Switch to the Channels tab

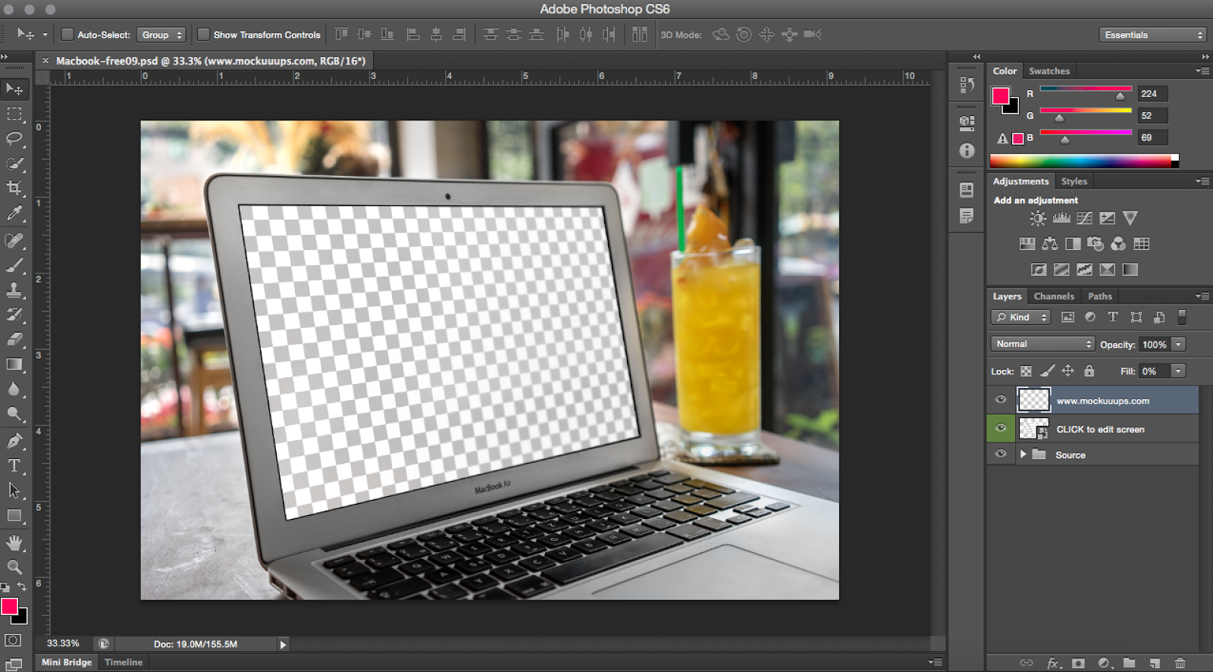pyautogui.click(x=1053, y=296)
